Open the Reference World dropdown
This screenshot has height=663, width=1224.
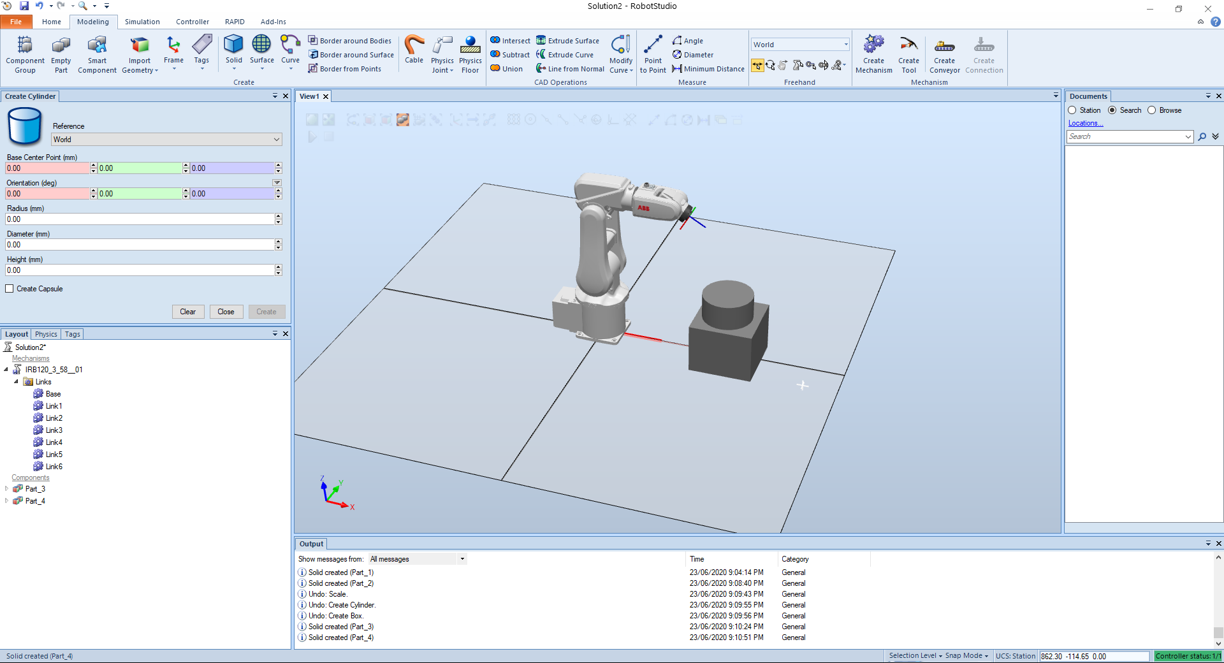166,140
